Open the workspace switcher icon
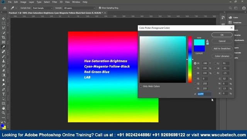 coord(236,8)
